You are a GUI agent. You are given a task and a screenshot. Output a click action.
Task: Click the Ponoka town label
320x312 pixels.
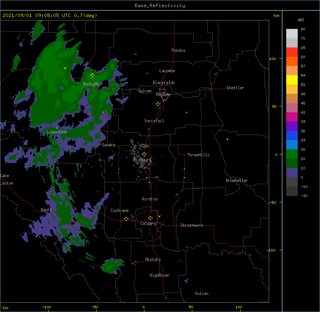178,50
